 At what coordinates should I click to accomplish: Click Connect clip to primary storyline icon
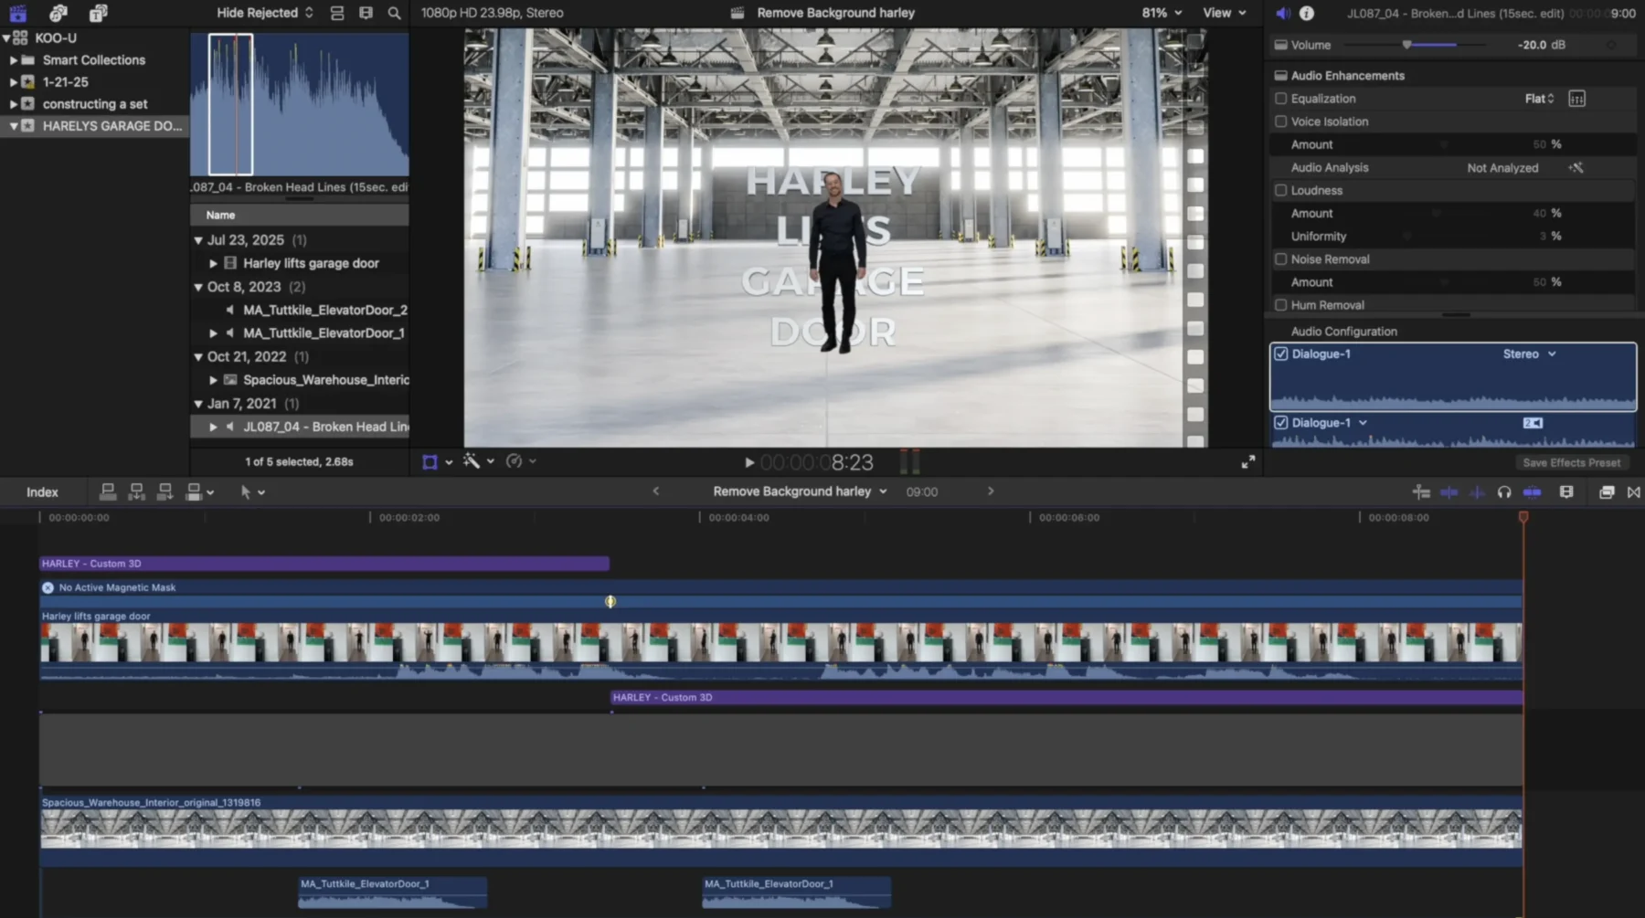coord(108,491)
